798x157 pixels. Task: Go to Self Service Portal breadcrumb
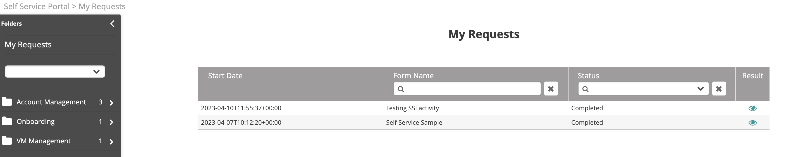click(37, 6)
